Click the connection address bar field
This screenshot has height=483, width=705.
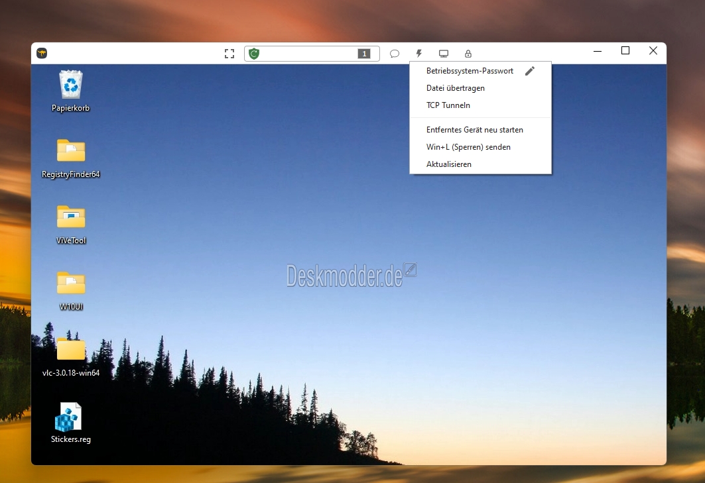click(312, 54)
